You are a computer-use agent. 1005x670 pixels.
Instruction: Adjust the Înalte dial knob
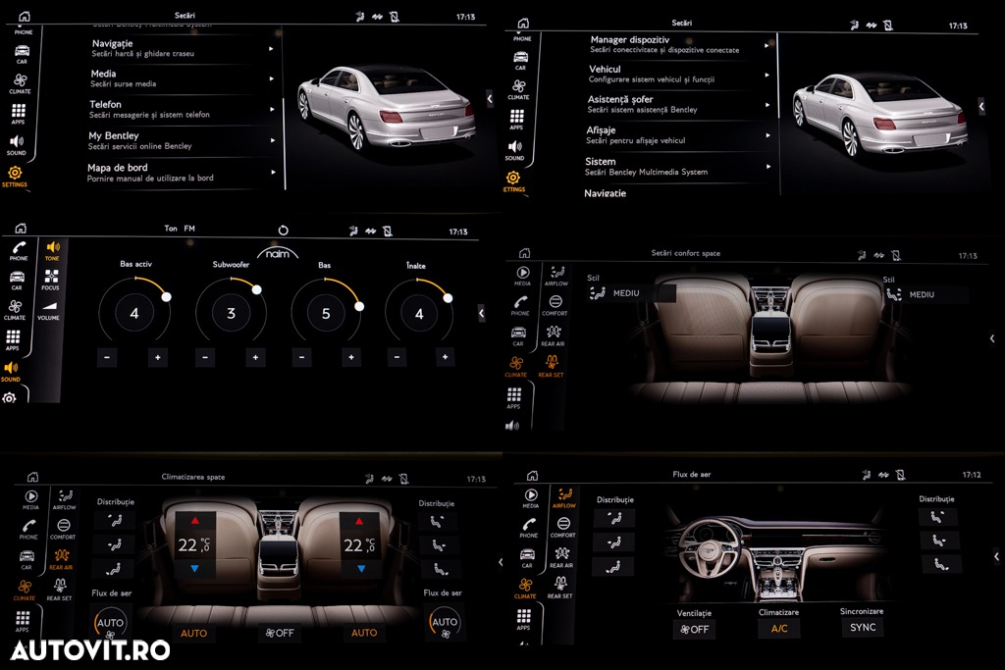448,298
